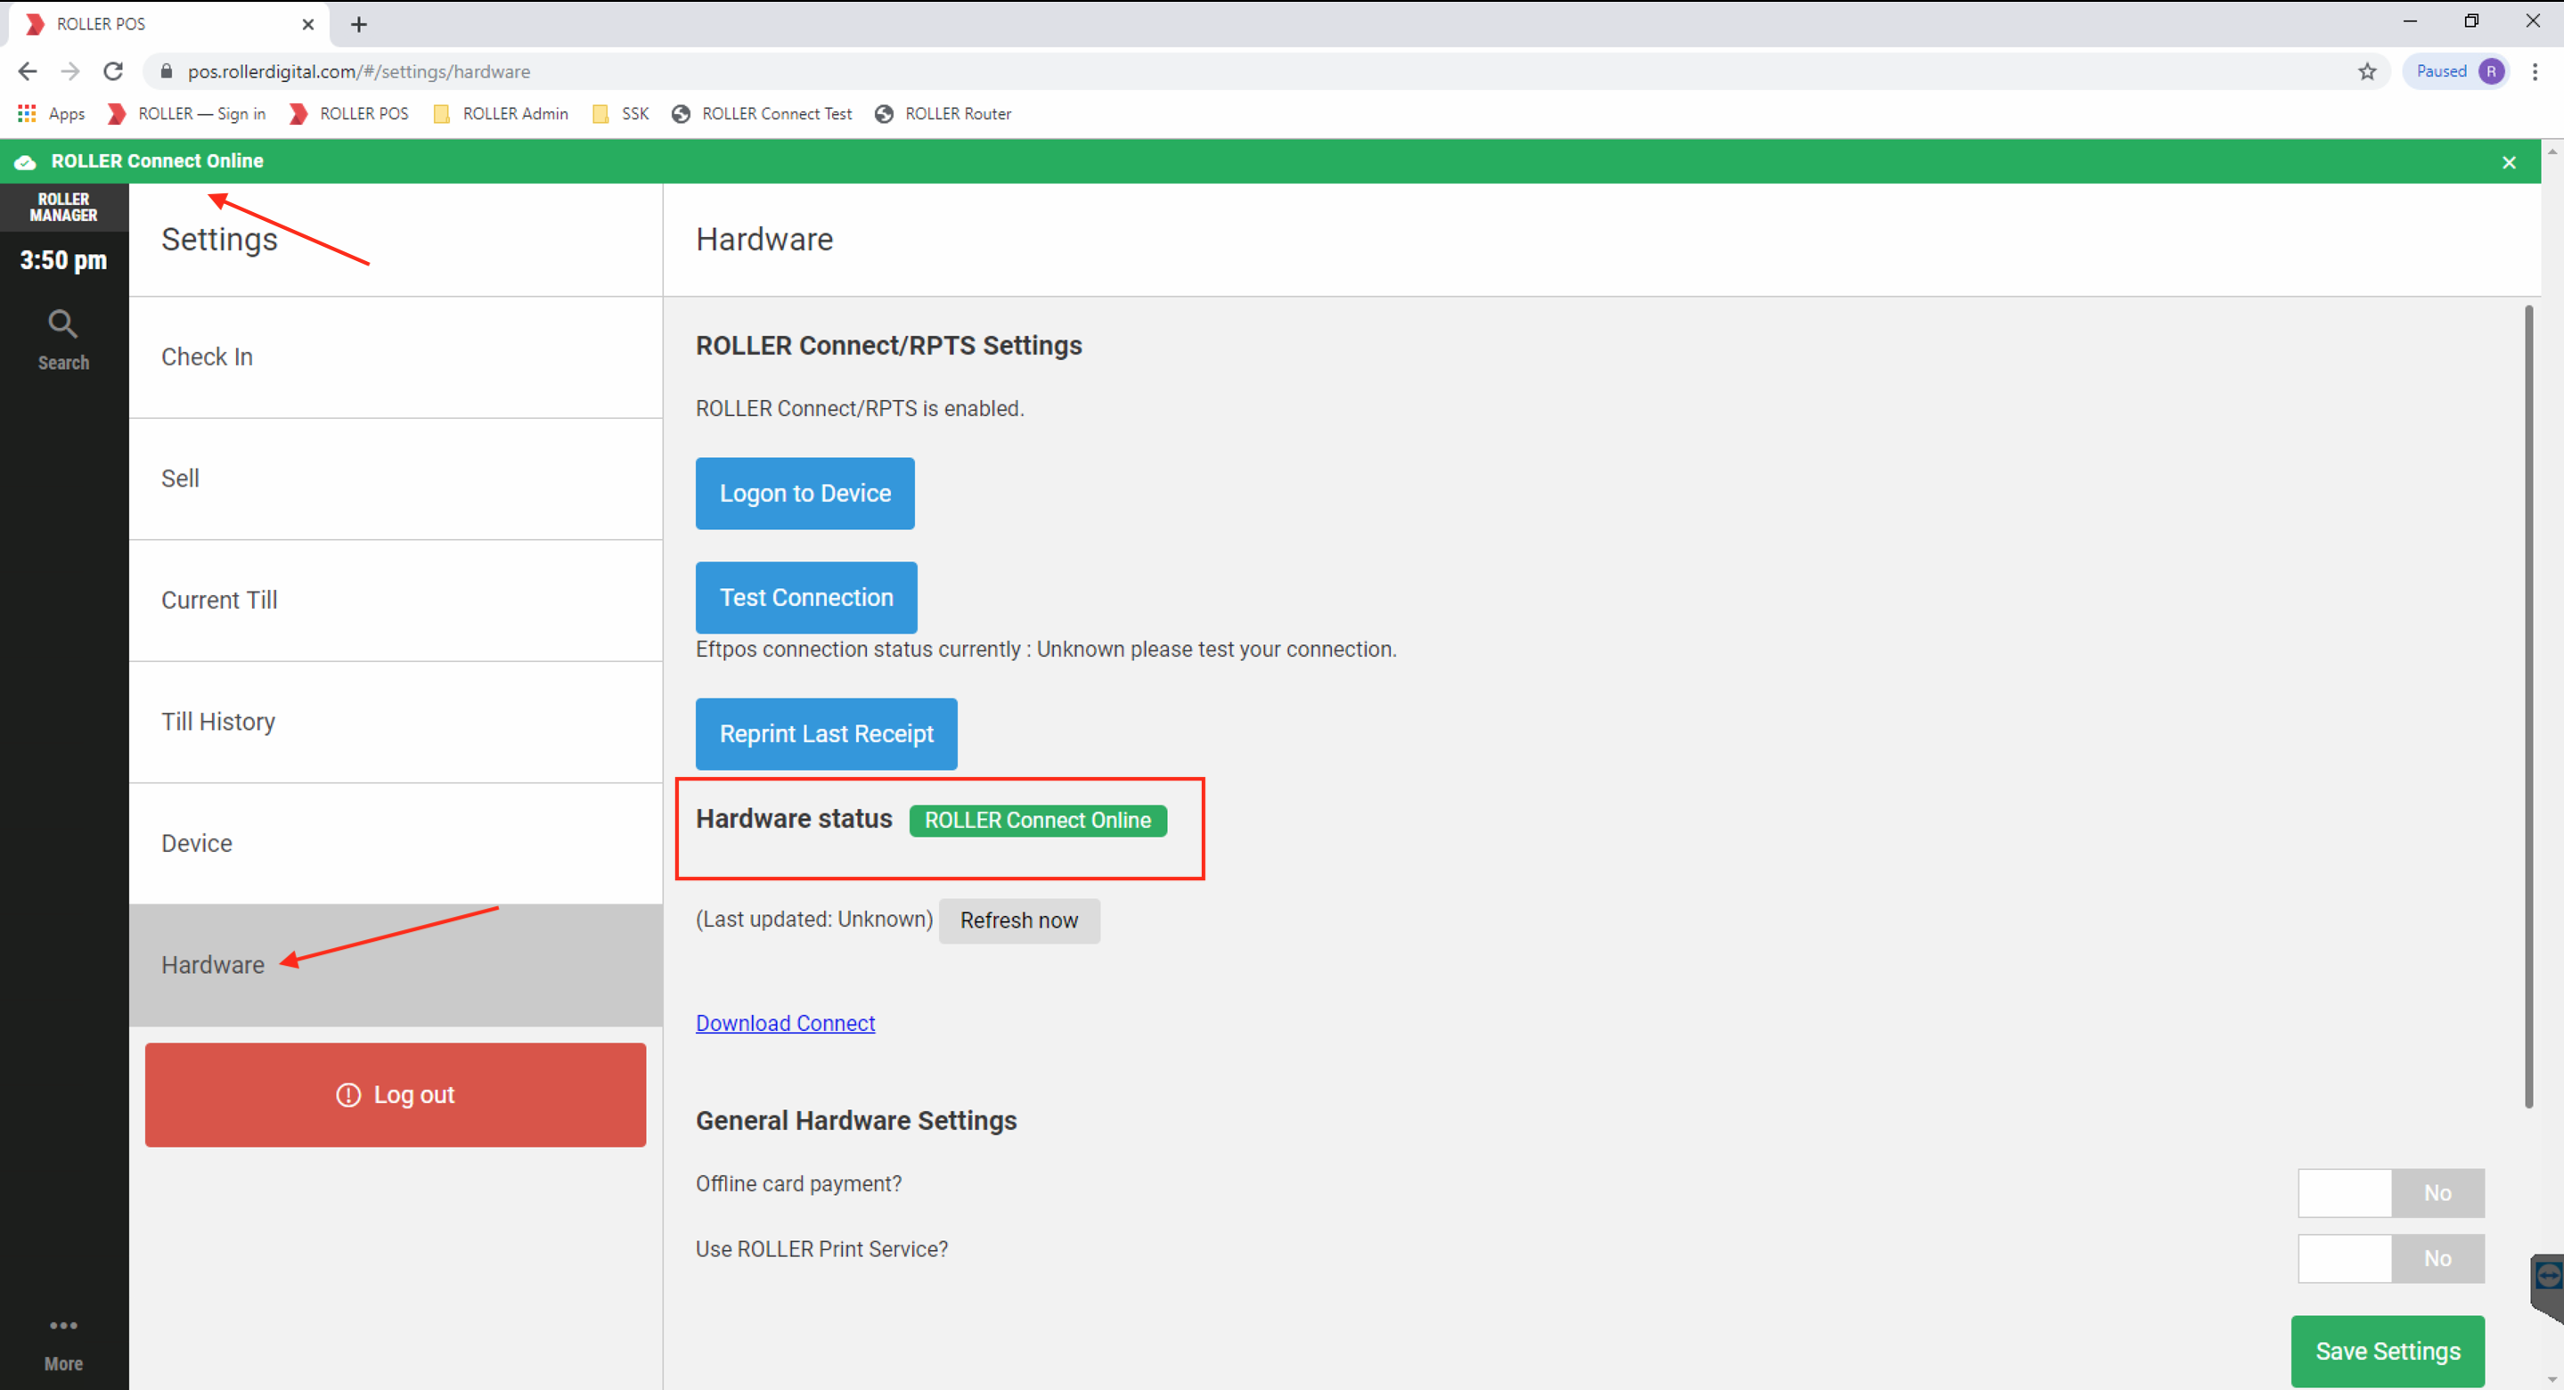Select Hardware settings item

[396, 965]
